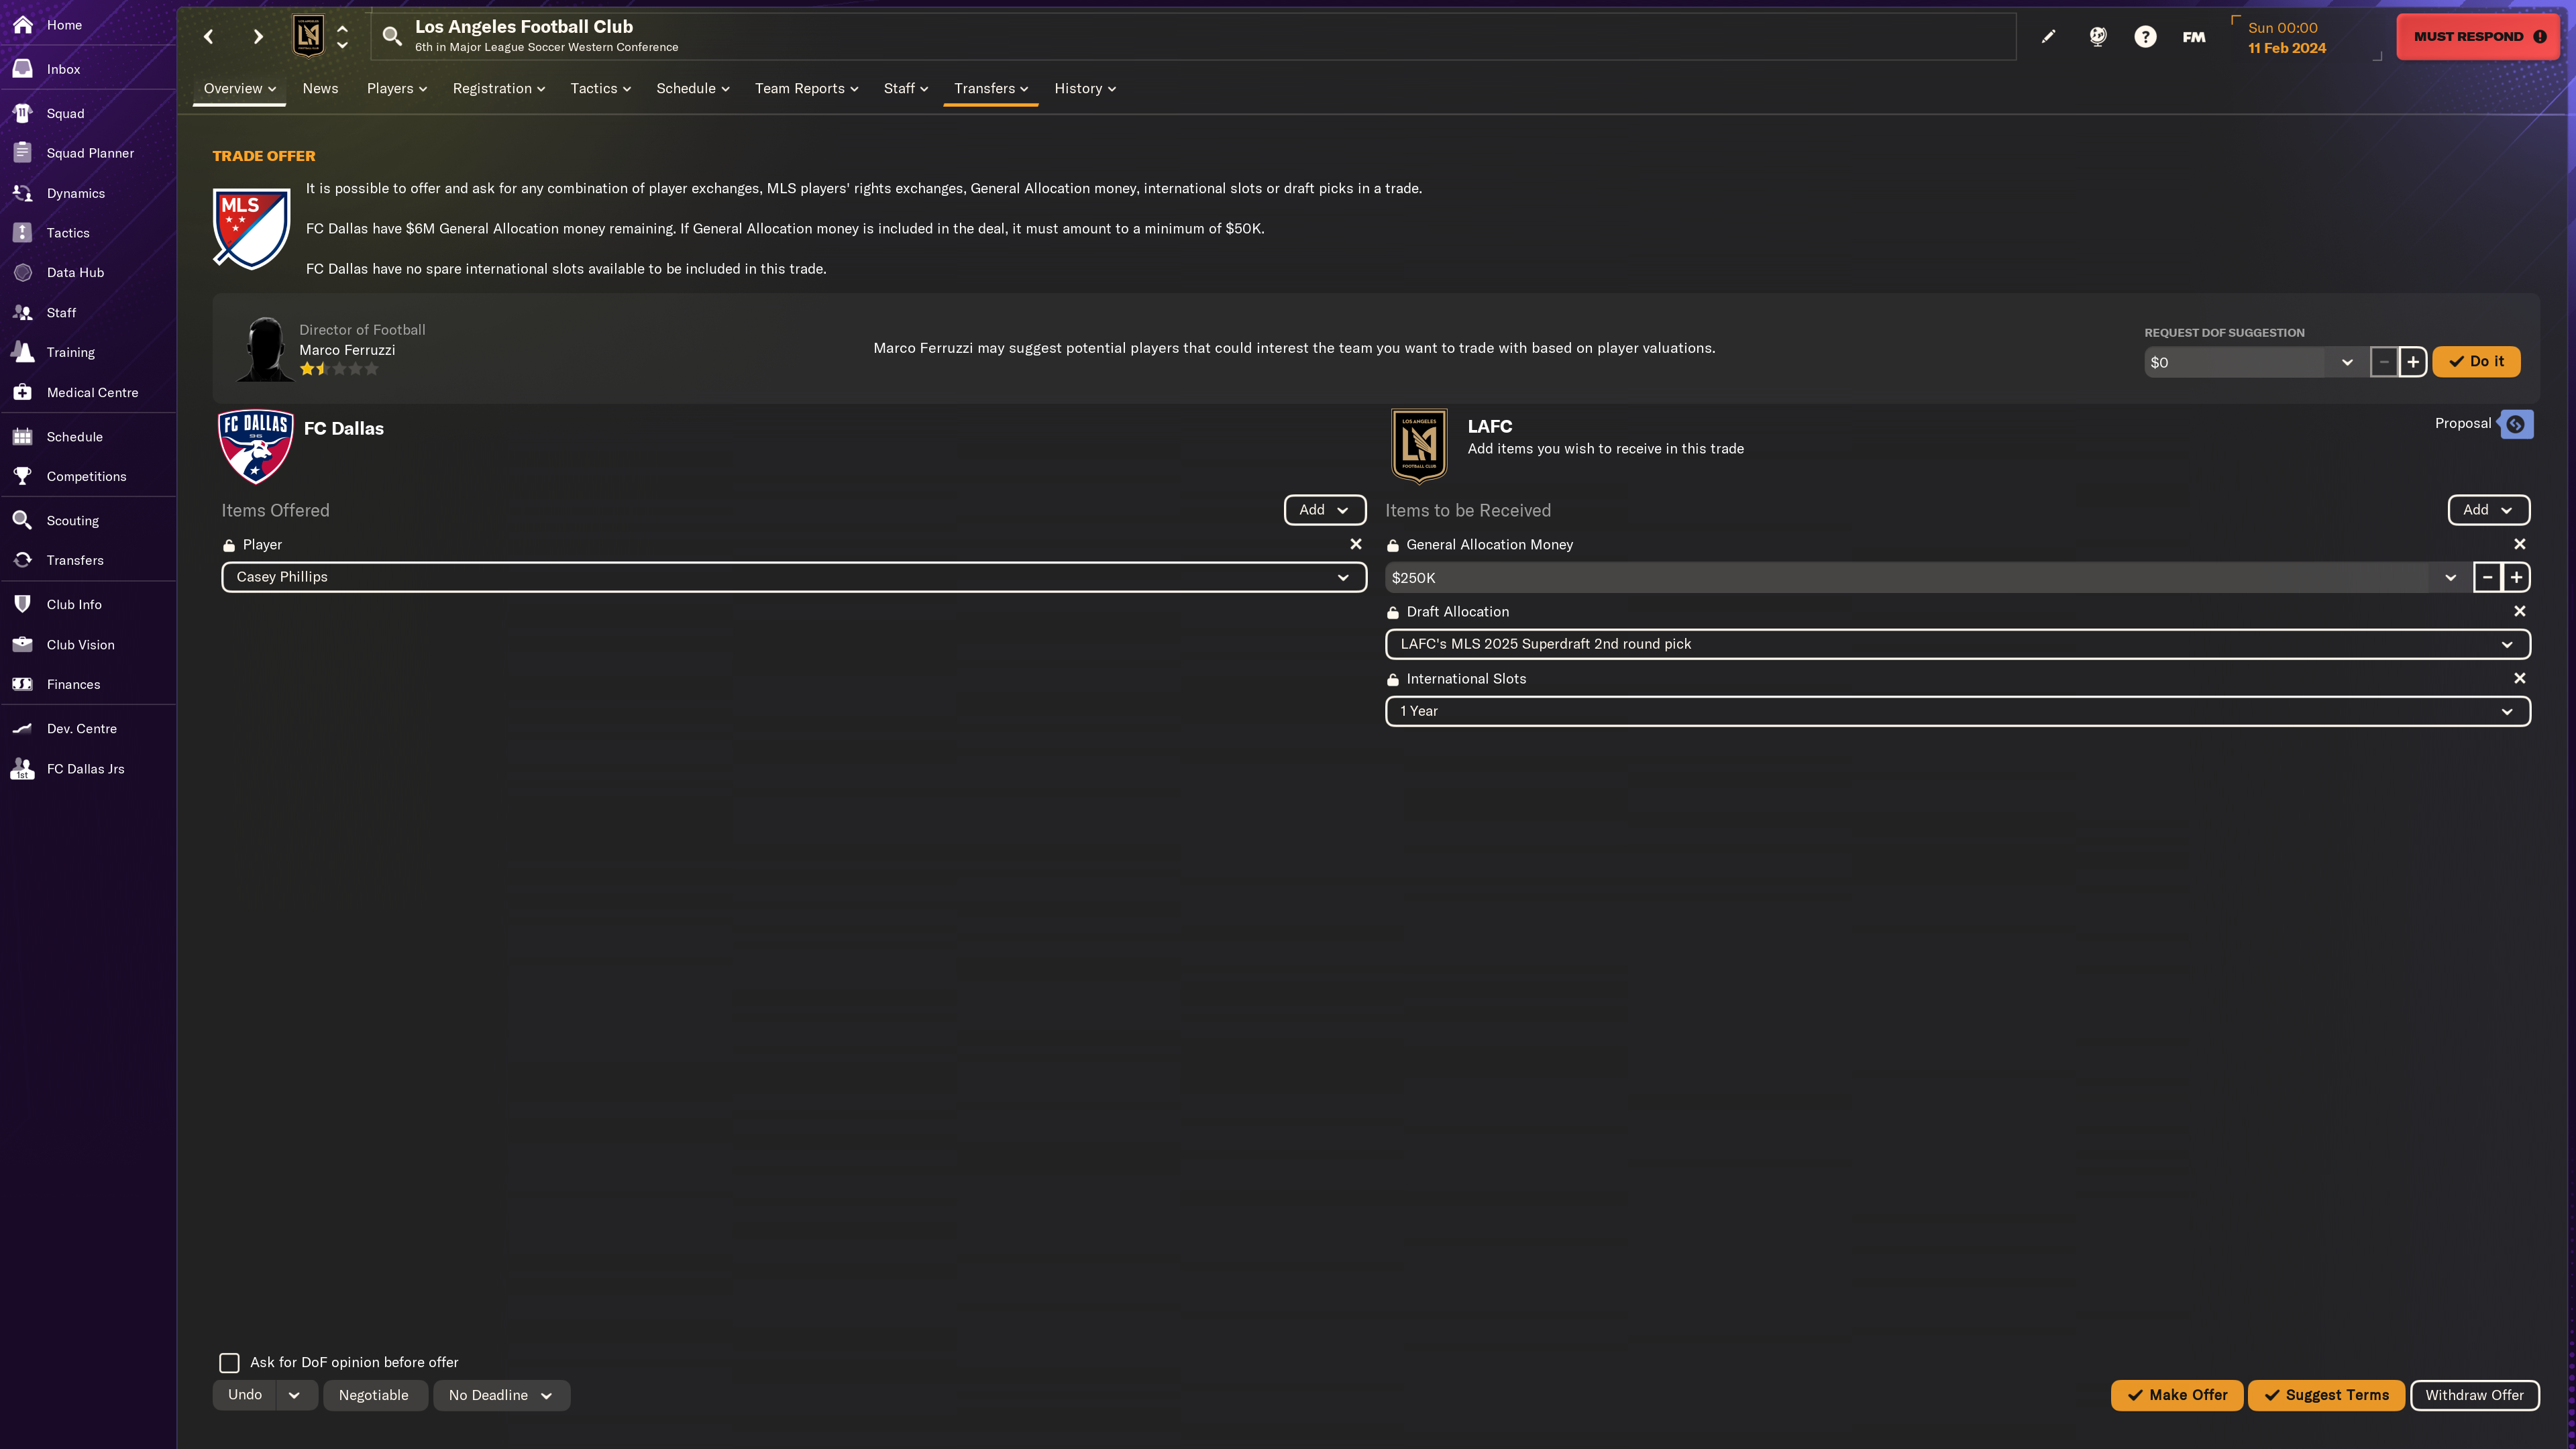Open the Team Reports tab menu
Viewport: 2576px width, 1449px height.
point(806,88)
